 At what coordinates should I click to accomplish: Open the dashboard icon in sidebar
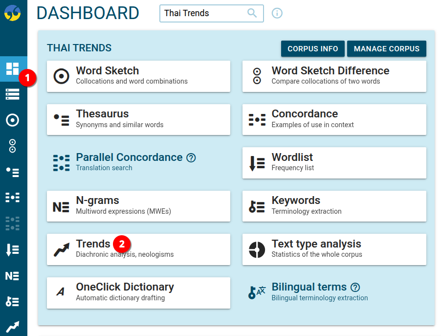pyautogui.click(x=12, y=68)
